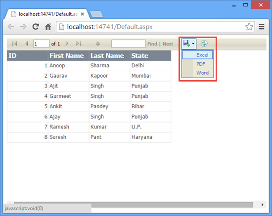Select the cell 'Suresh'

pos(68,137)
